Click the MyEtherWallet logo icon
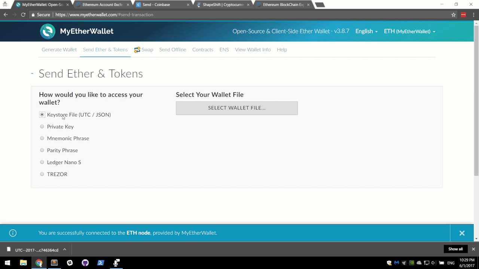Viewport: 479px width, 269px height. tap(48, 31)
